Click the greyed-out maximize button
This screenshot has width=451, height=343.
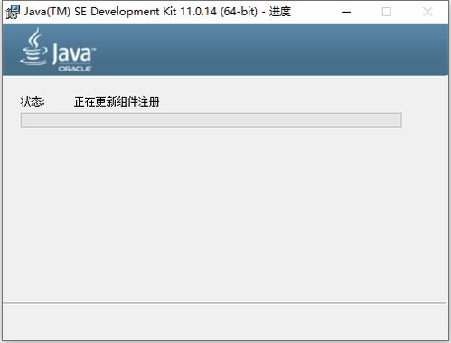pos(387,12)
